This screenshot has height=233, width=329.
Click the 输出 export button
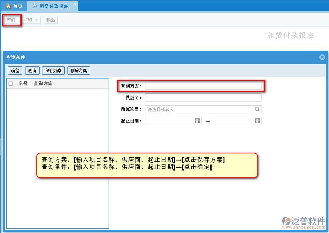tap(51, 20)
